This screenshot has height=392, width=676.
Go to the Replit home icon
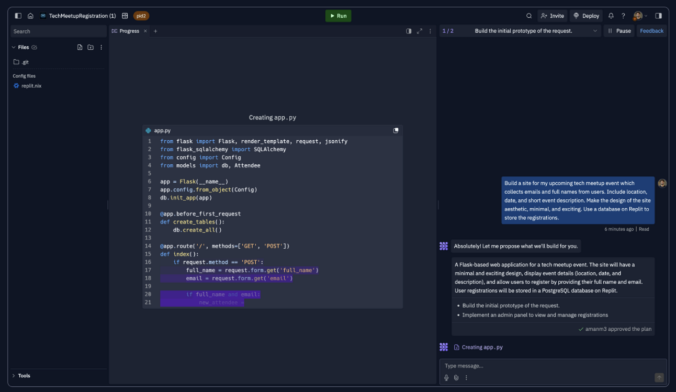30,16
